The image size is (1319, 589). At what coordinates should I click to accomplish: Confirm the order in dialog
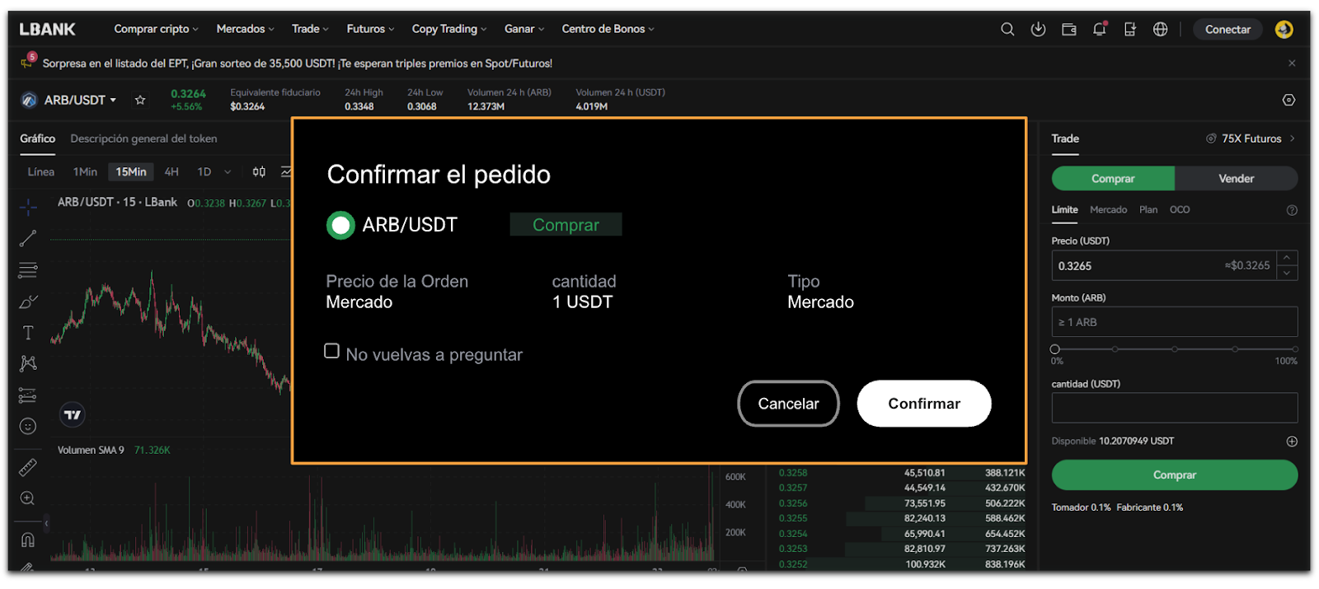click(x=924, y=404)
